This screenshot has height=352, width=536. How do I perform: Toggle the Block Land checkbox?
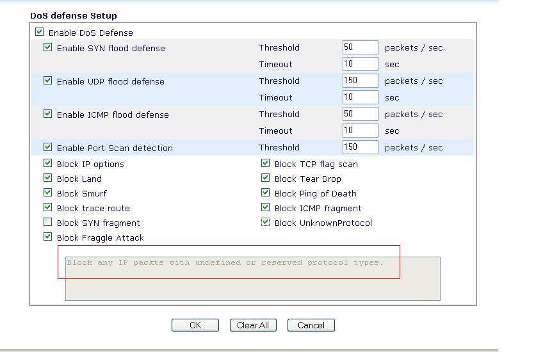pos(48,178)
